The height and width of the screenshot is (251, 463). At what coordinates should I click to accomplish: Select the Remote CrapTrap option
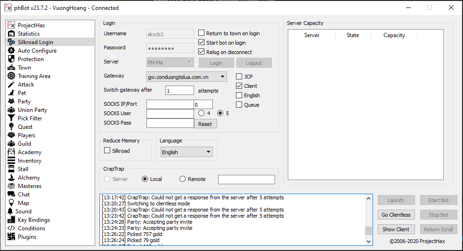tap(183, 179)
